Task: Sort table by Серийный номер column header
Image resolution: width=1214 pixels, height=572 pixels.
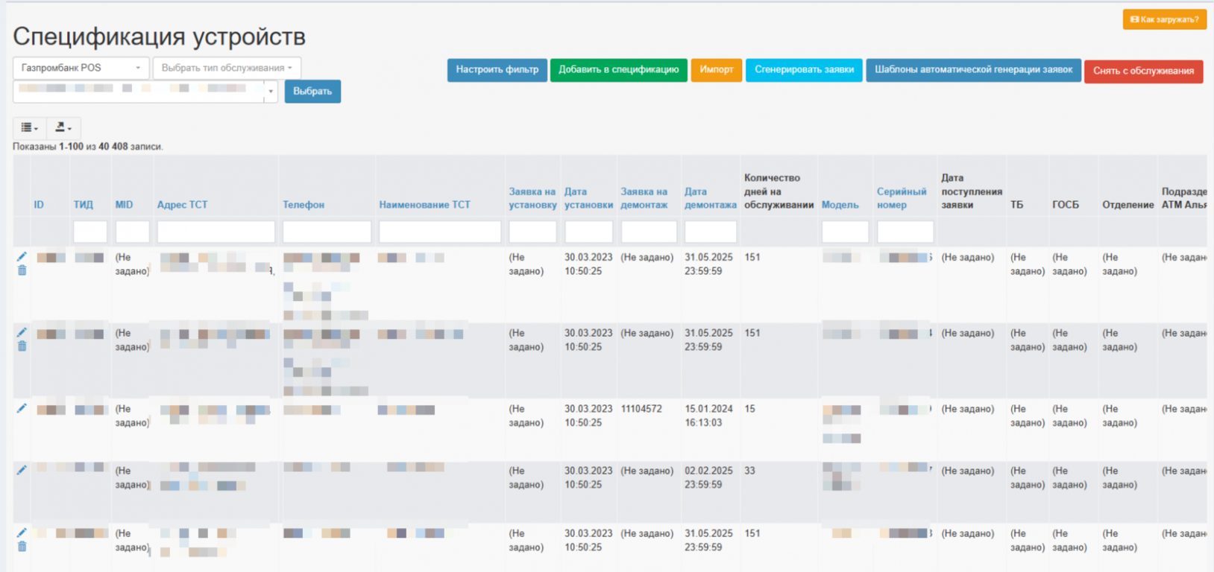Action: click(901, 198)
